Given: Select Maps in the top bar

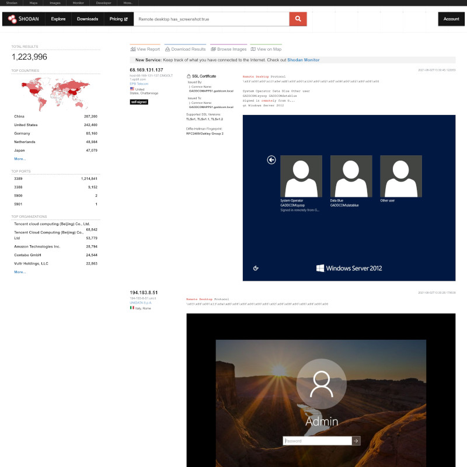Looking at the screenshot, I should pos(33,3).
